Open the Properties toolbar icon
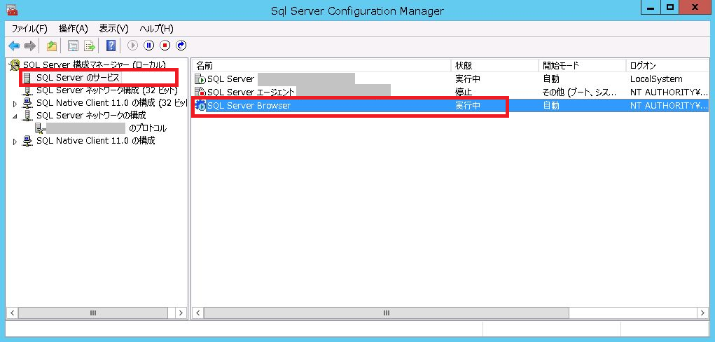This screenshot has height=342, width=715. pyautogui.click(x=73, y=46)
